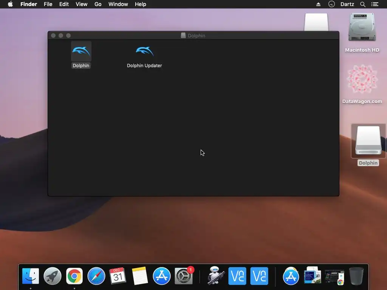Open the Window menu
This screenshot has height=290, width=387.
[118, 4]
